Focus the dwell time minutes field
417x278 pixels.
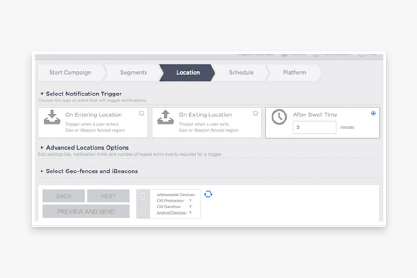coord(315,127)
